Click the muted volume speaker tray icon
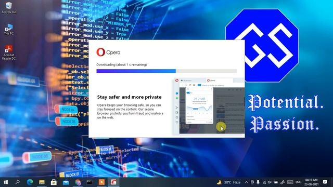 point(270,182)
